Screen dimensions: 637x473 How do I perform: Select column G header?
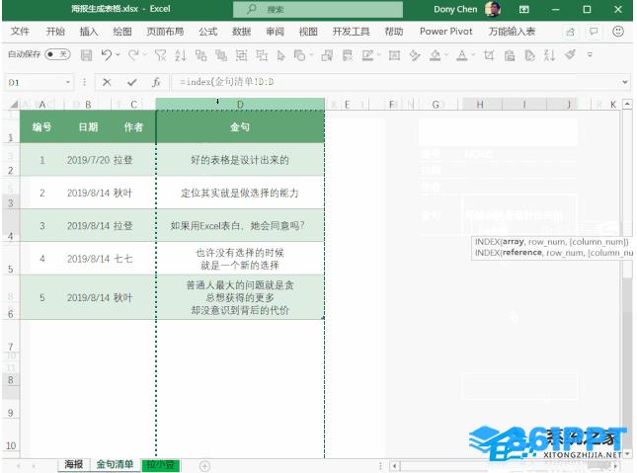436,105
